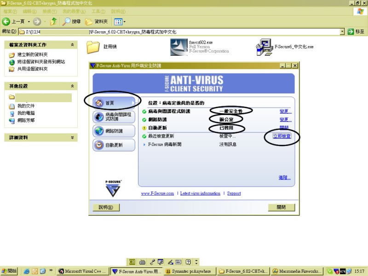
Task: Click 變更 link for 網路防護 row
Action: click(285, 120)
